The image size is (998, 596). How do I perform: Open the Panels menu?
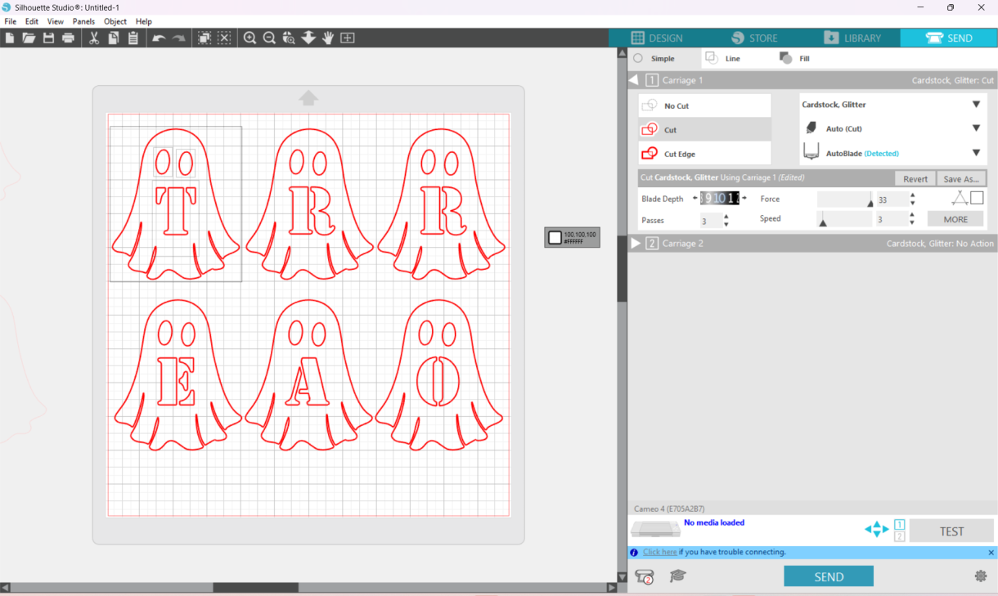83,21
